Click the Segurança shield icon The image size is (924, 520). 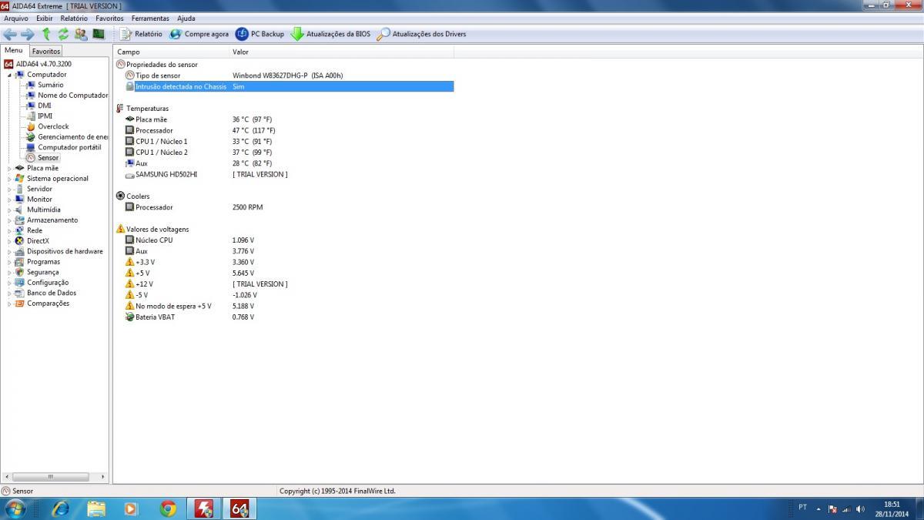tap(20, 272)
